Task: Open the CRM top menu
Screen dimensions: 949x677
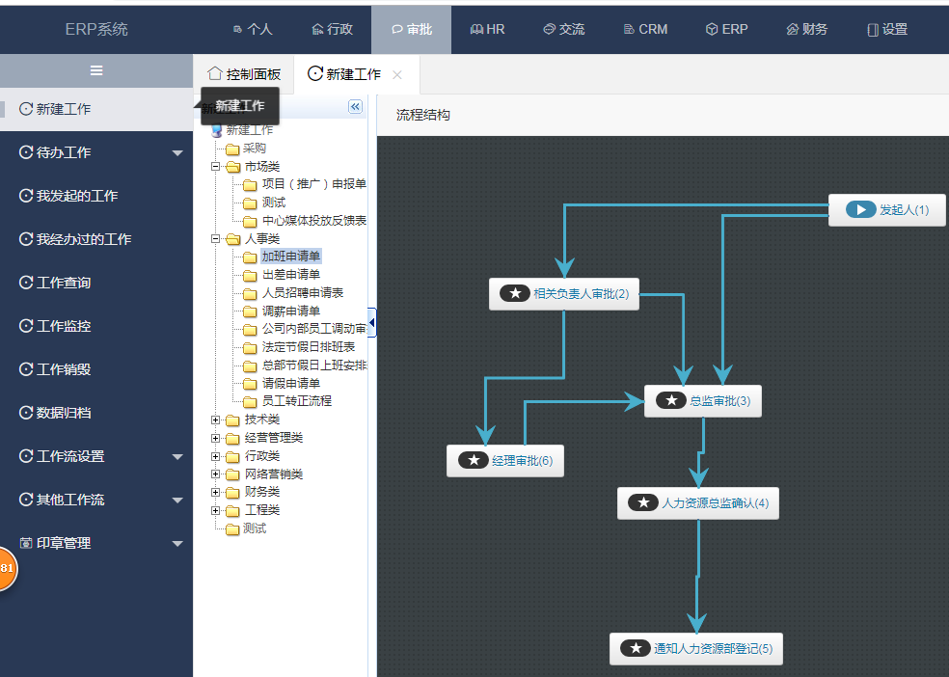Action: [644, 29]
